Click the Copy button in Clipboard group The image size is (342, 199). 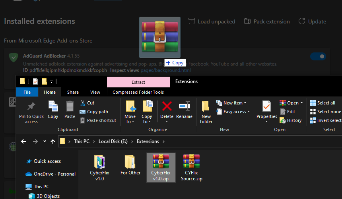53,110
